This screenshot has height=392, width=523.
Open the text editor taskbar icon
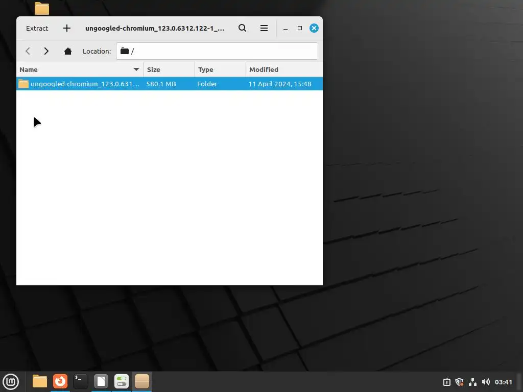101,381
